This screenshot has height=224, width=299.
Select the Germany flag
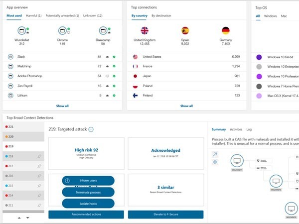pos(226,30)
